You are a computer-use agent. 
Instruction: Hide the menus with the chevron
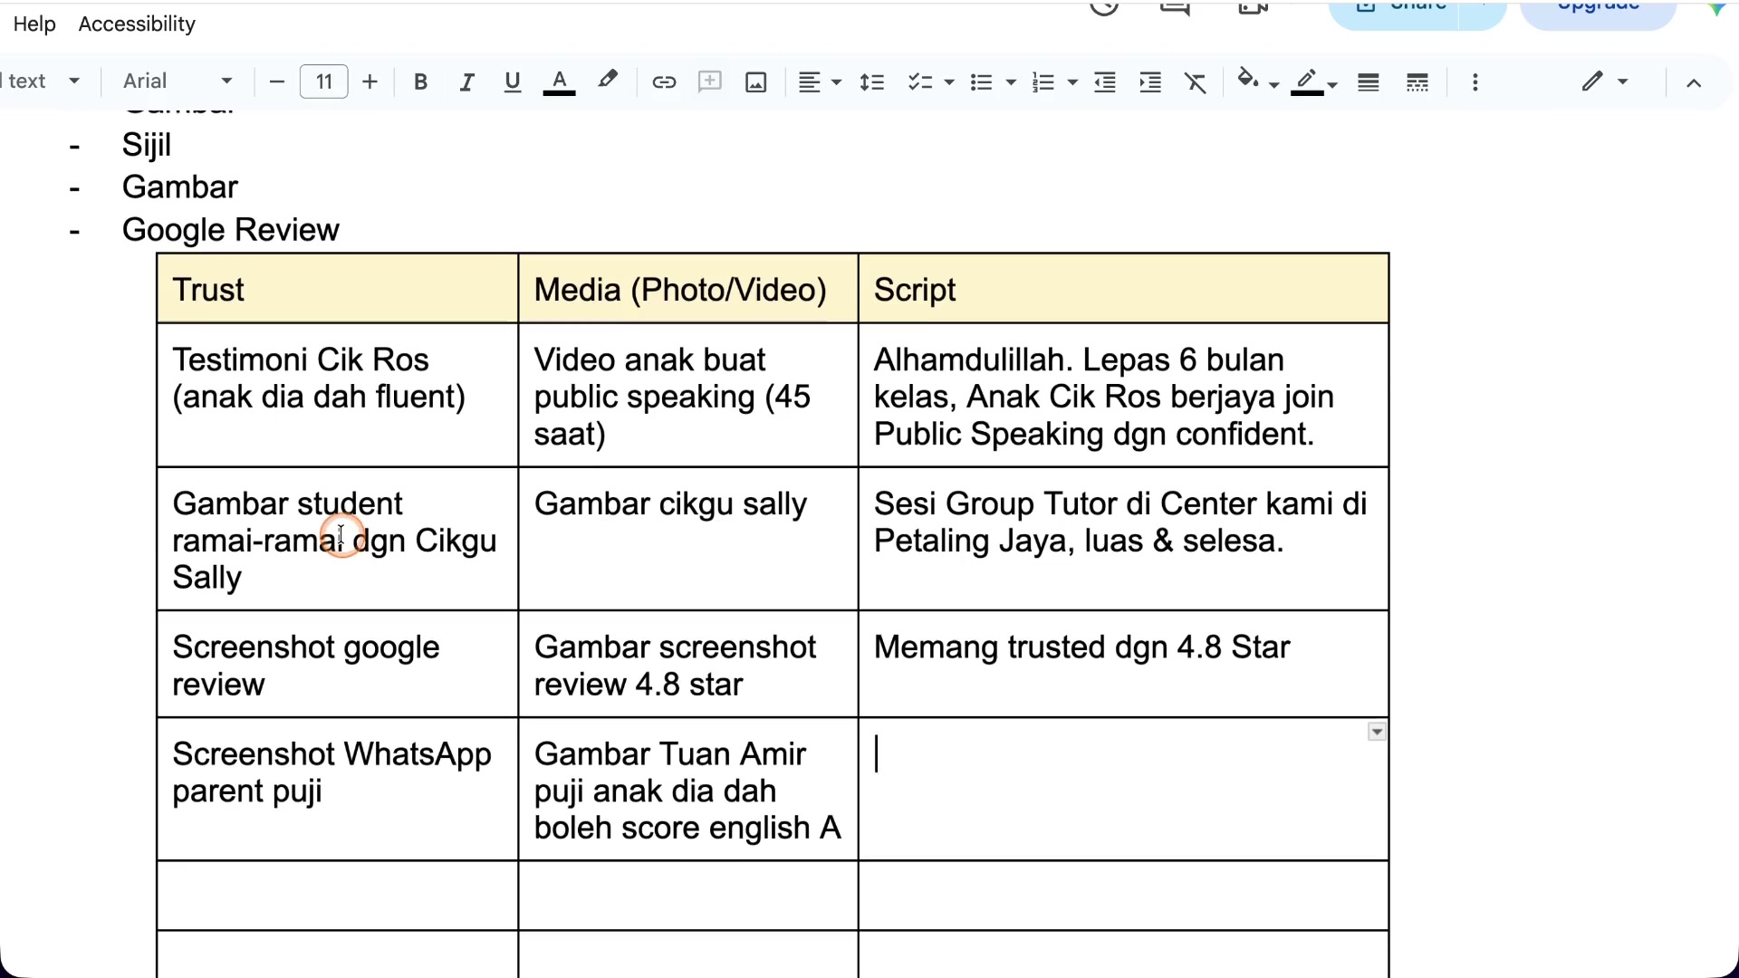[1694, 82]
